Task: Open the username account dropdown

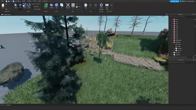Action: [x=191, y=1]
